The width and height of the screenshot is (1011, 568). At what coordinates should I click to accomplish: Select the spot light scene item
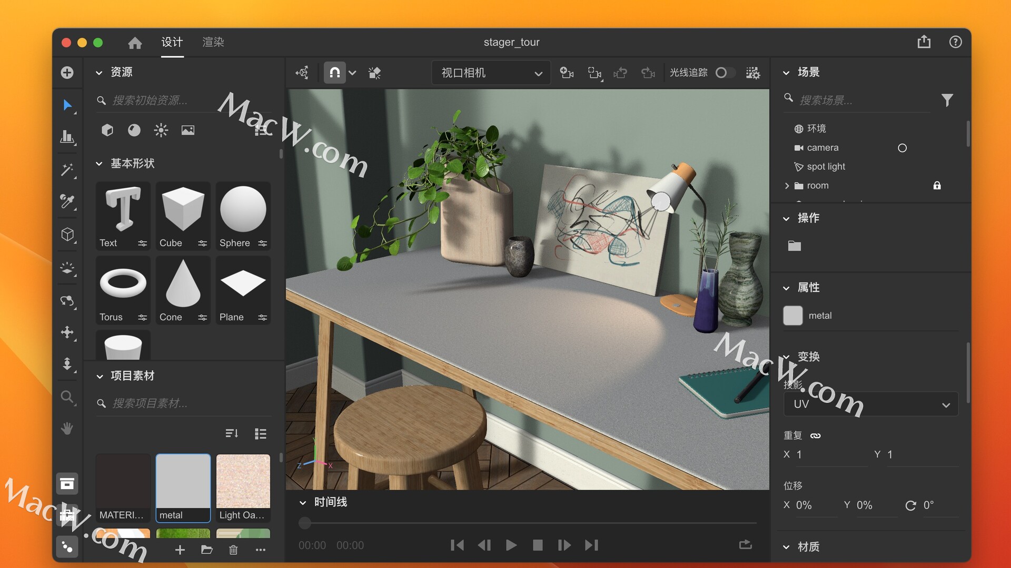pyautogui.click(x=826, y=167)
